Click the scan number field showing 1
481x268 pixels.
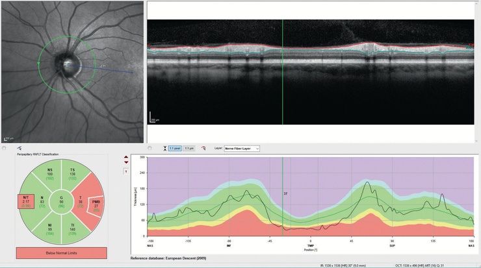[x=125, y=171]
